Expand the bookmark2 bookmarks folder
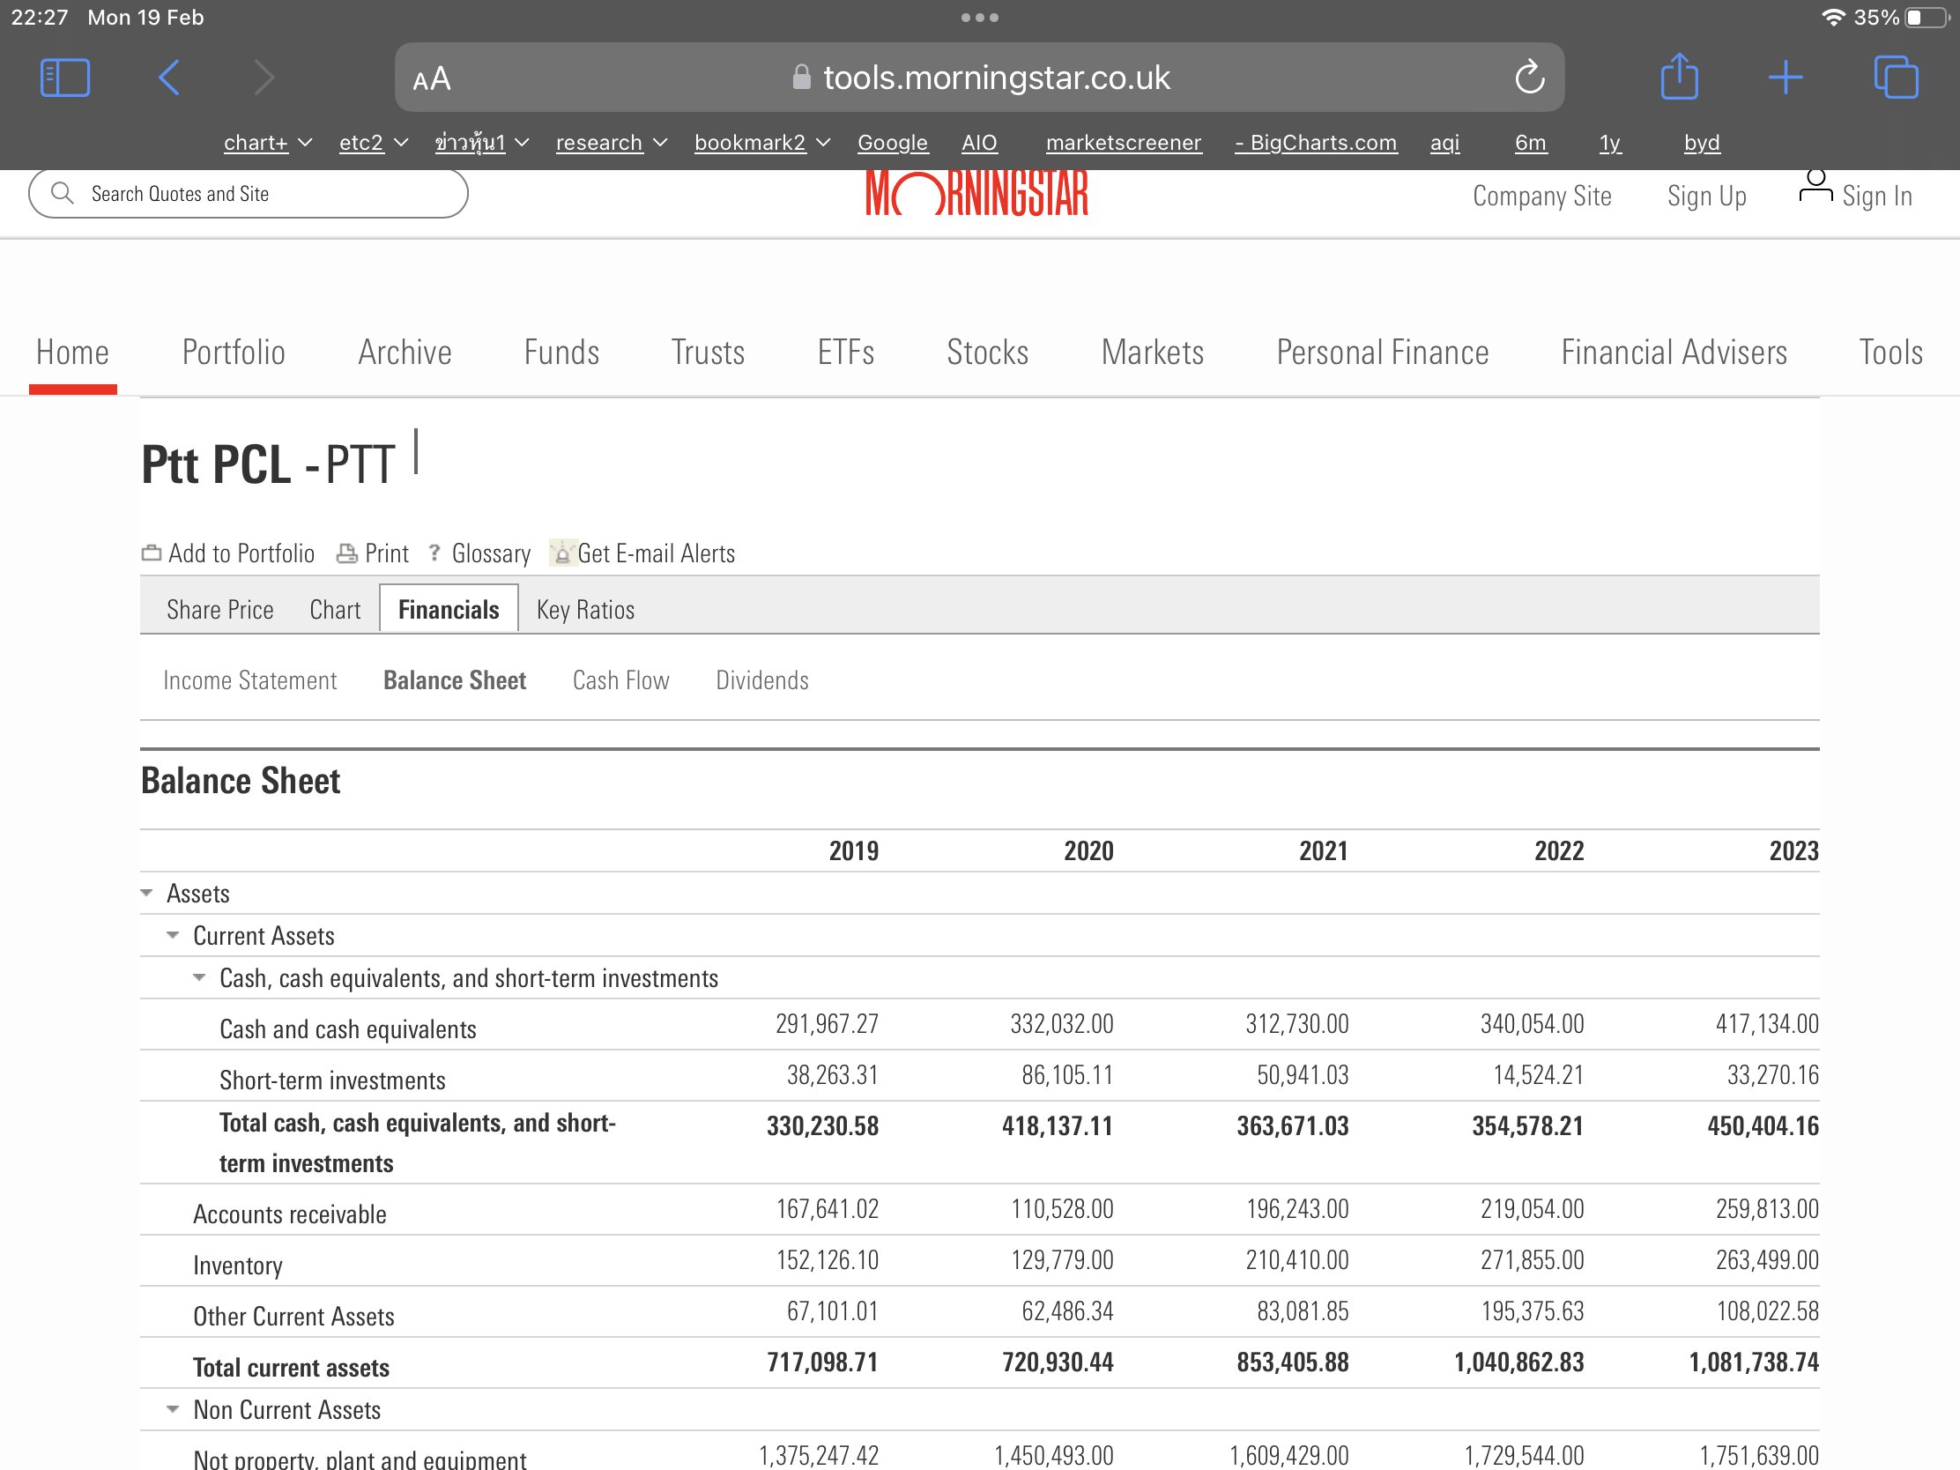 [762, 143]
